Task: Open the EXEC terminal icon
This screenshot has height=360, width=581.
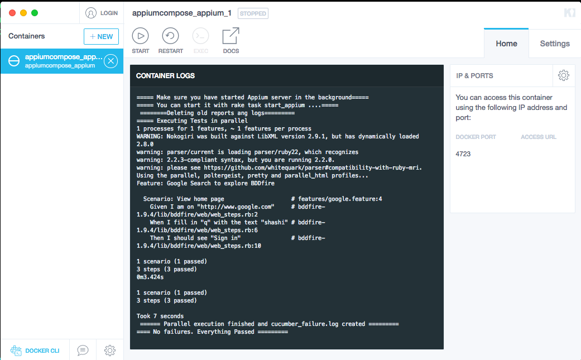Action: coord(200,36)
